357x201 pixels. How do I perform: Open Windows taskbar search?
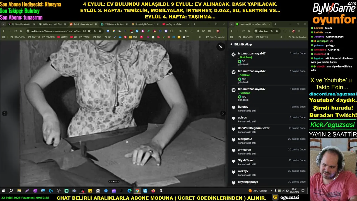pos(11,191)
